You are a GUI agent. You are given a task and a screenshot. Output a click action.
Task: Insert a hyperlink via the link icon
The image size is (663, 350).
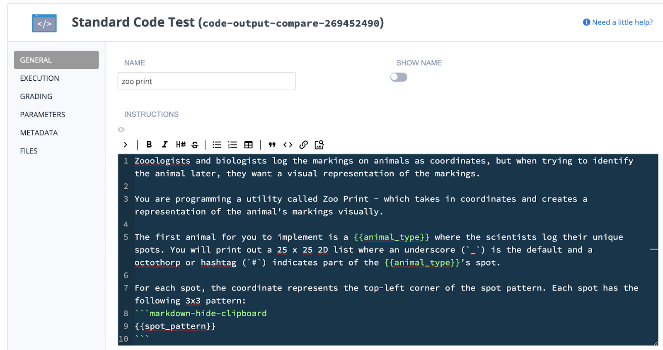coord(303,145)
